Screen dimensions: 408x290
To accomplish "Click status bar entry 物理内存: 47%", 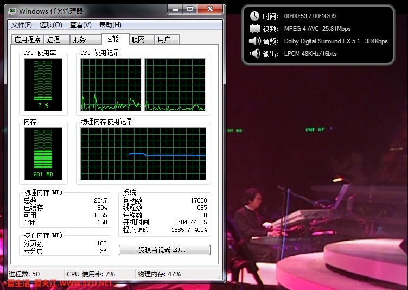I will (x=160, y=274).
